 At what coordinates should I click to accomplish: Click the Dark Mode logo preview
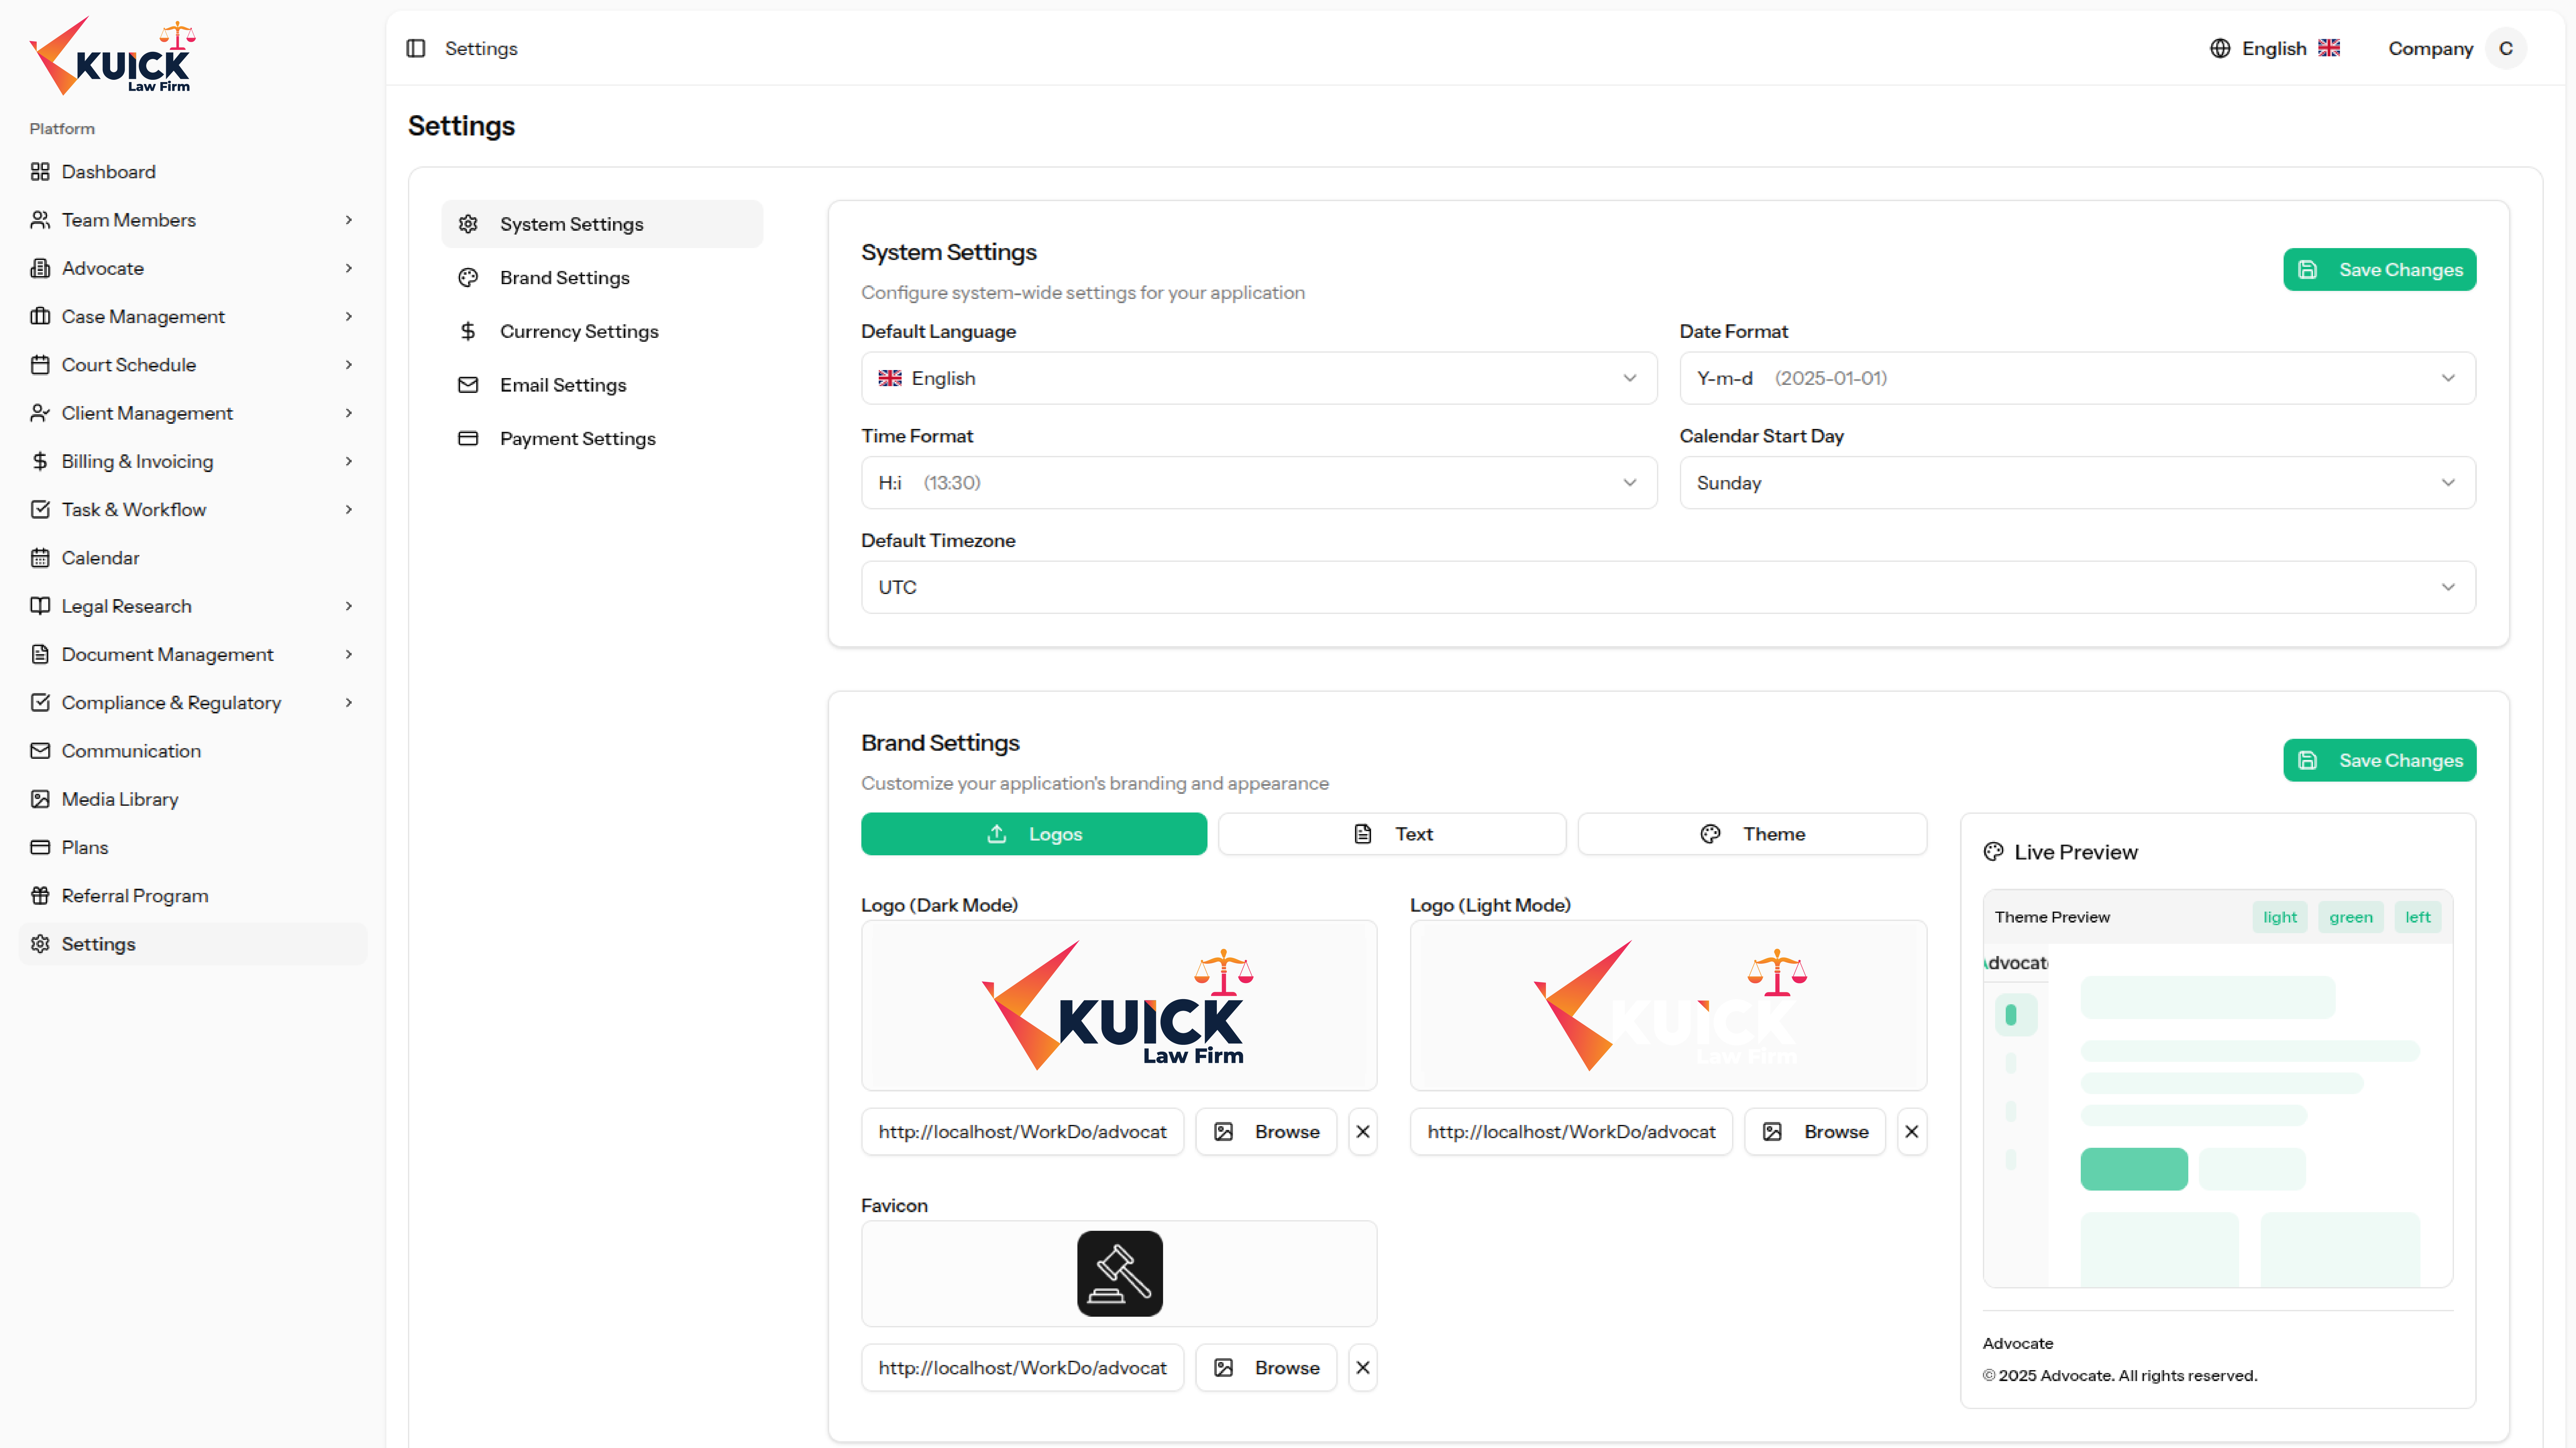(x=1119, y=1005)
